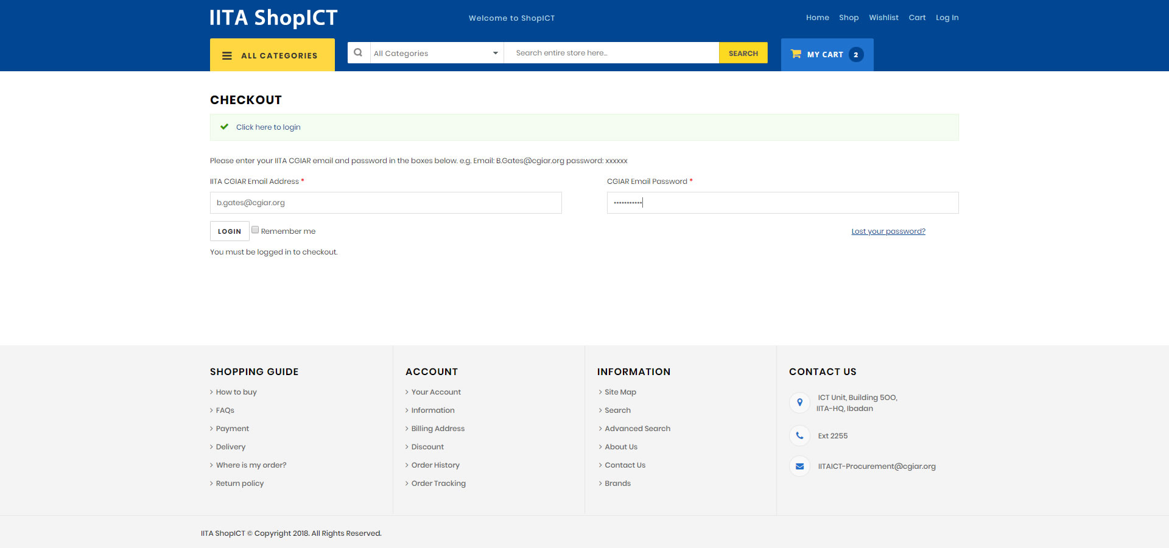Click the LOGIN button
This screenshot has height=548, width=1169.
click(230, 231)
